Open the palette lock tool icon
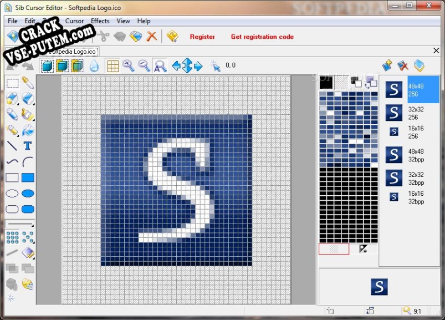The width and height of the screenshot is (445, 320). (x=28, y=284)
